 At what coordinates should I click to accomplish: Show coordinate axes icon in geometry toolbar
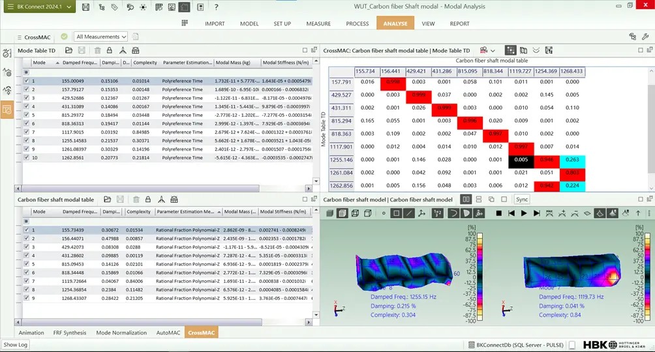(x=422, y=213)
